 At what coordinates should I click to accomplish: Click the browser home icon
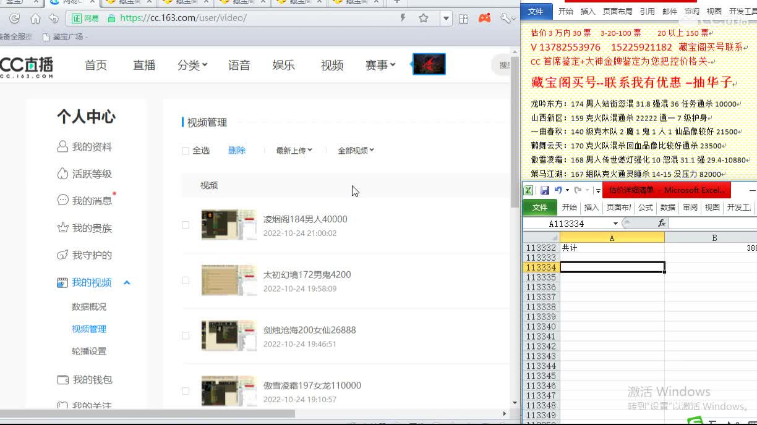35,19
